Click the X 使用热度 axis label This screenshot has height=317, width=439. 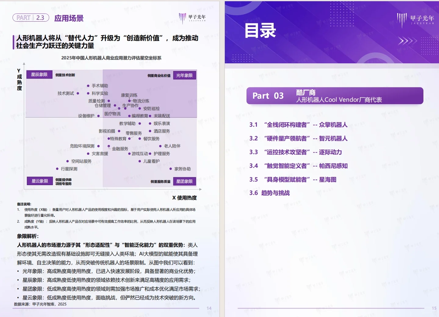[185, 198]
